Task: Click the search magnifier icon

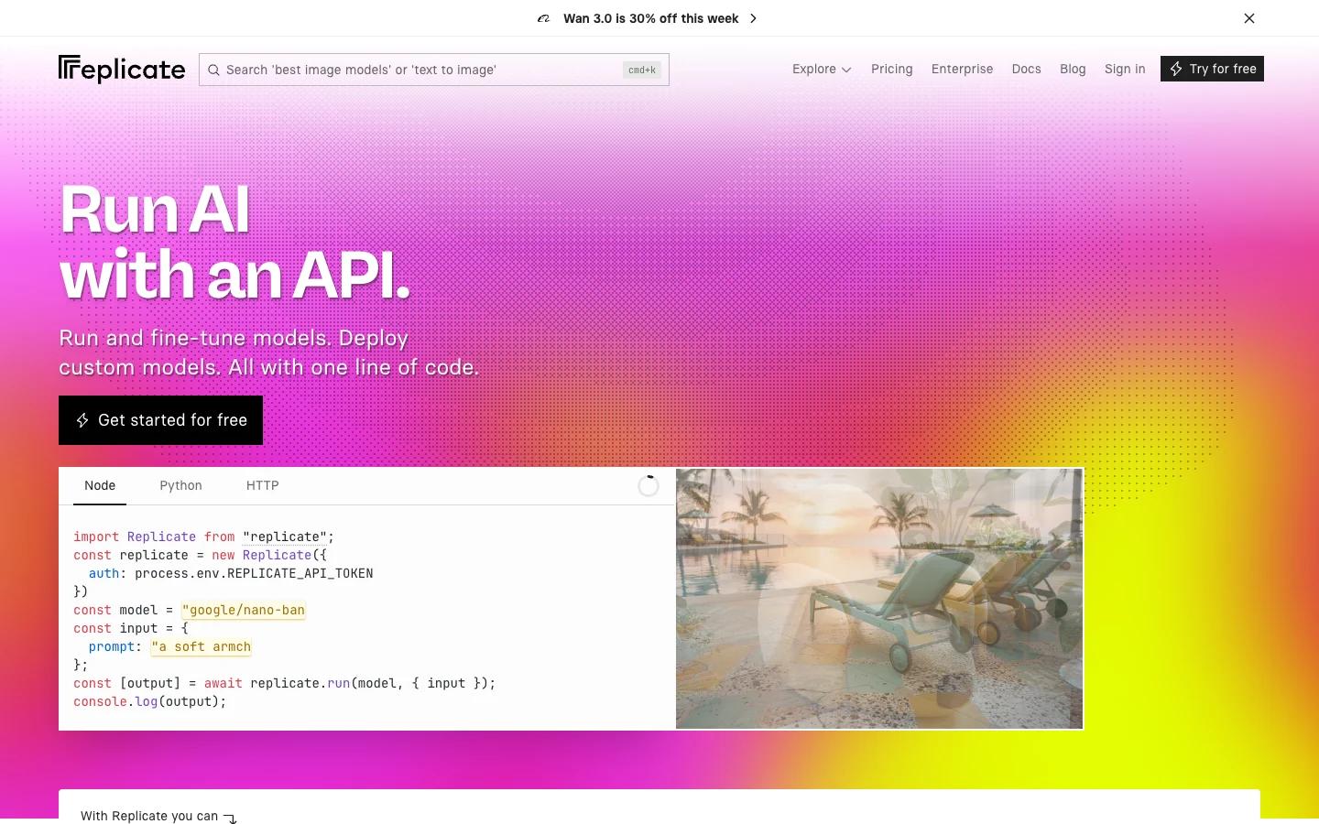Action: click(x=213, y=70)
